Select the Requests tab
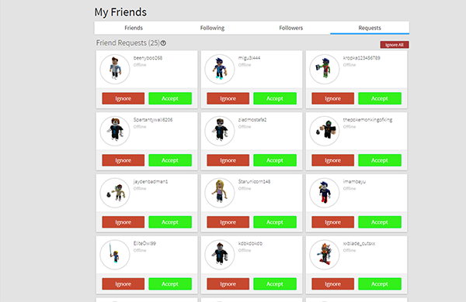This screenshot has height=302, width=466. (x=370, y=28)
